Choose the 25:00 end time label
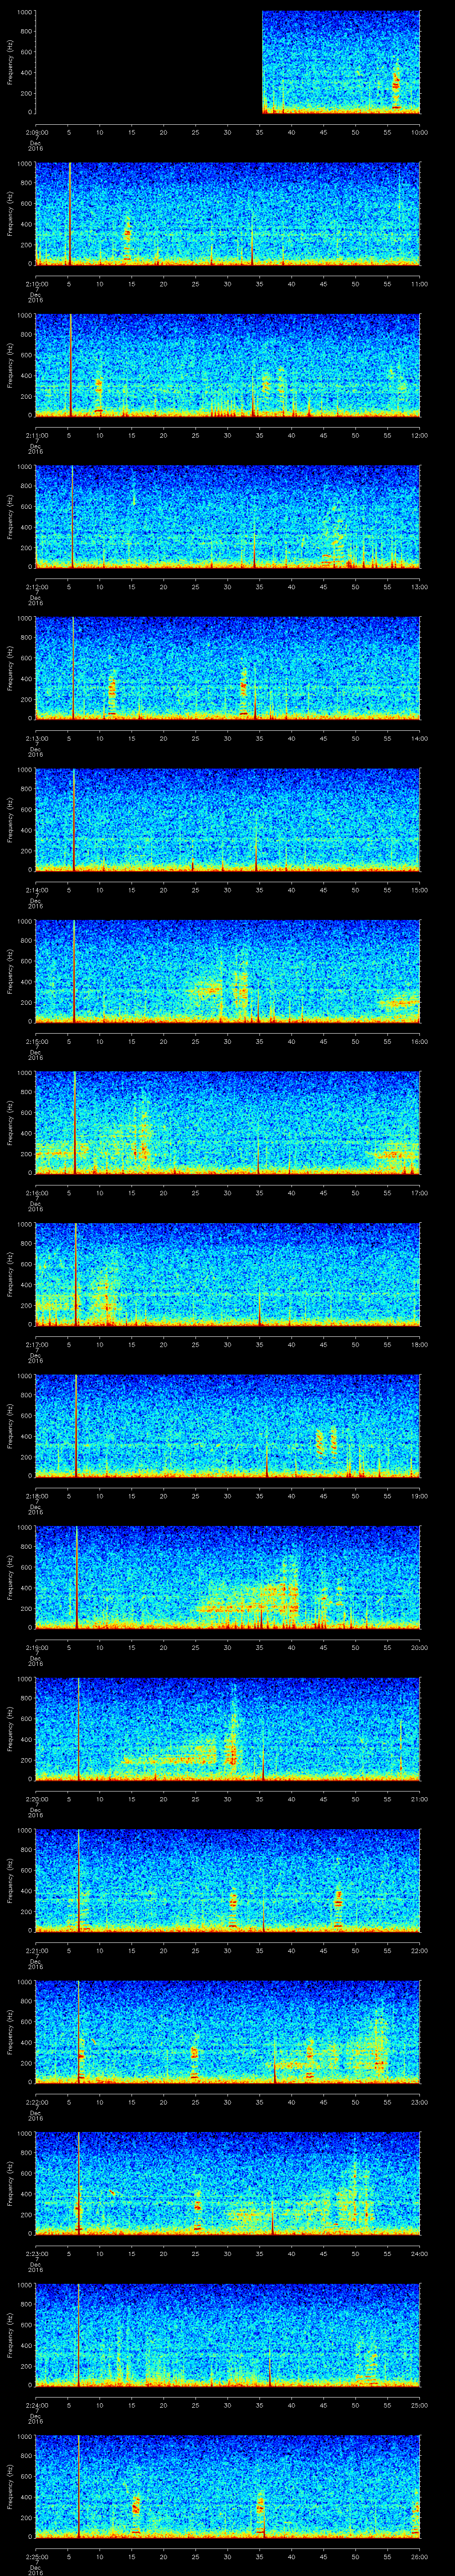Image resolution: width=455 pixels, height=2576 pixels. click(419, 2405)
